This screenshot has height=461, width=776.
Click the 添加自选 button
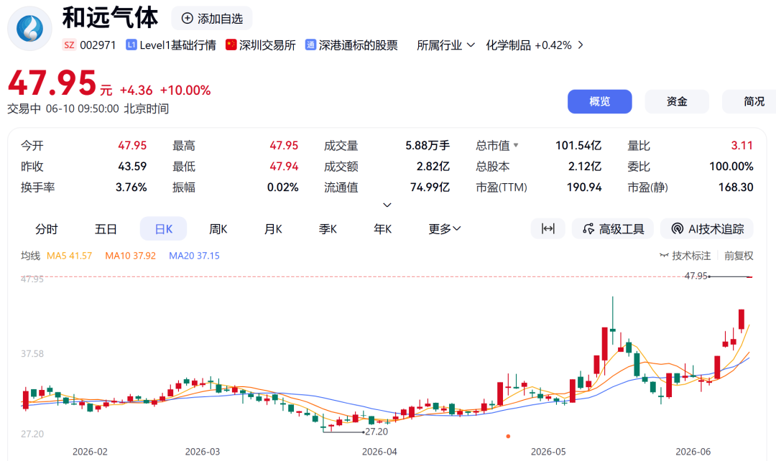[212, 18]
